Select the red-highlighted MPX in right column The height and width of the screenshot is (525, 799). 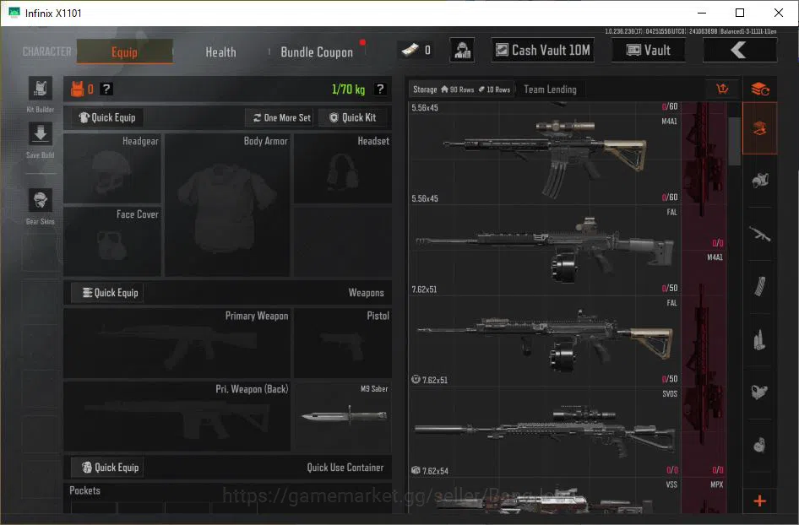pos(704,495)
